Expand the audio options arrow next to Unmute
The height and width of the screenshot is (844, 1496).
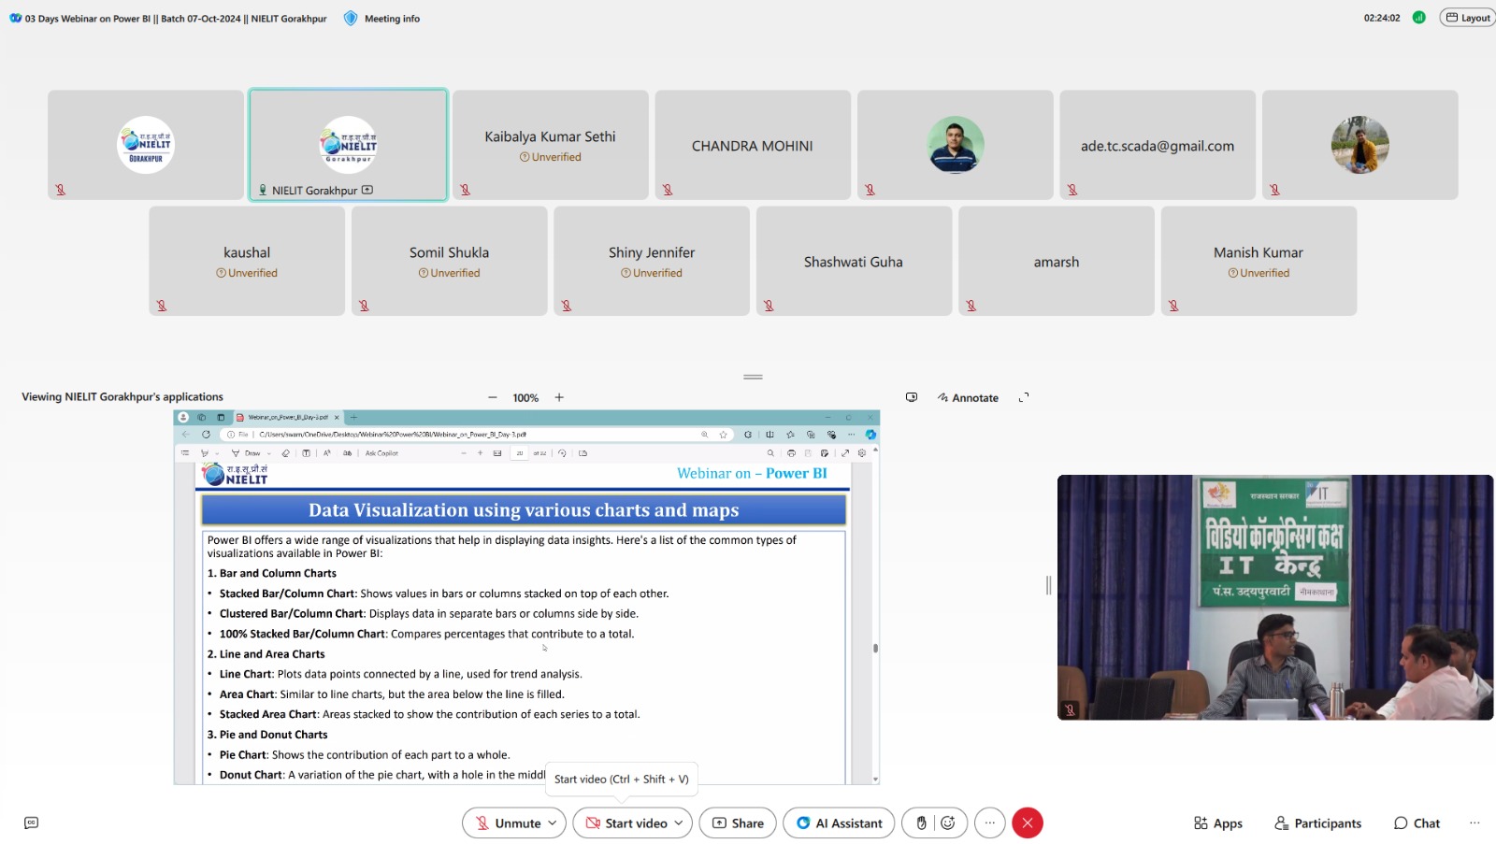553,823
